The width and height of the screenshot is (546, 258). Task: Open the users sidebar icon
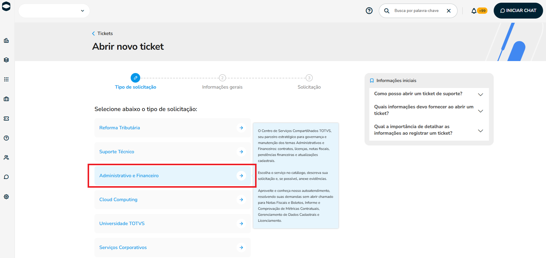coord(6,157)
